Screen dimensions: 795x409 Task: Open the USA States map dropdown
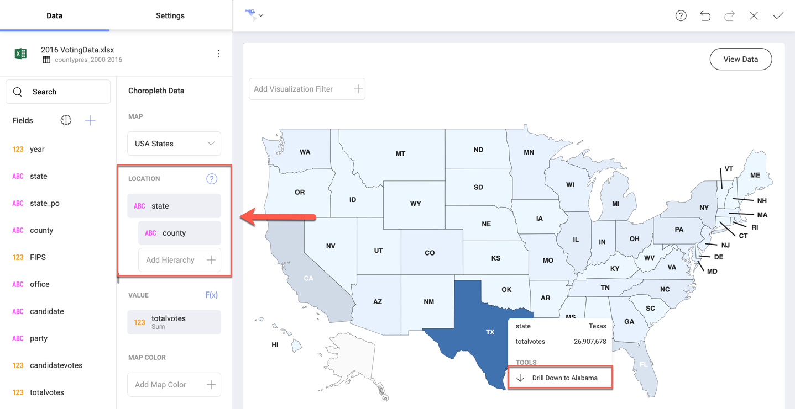click(174, 144)
